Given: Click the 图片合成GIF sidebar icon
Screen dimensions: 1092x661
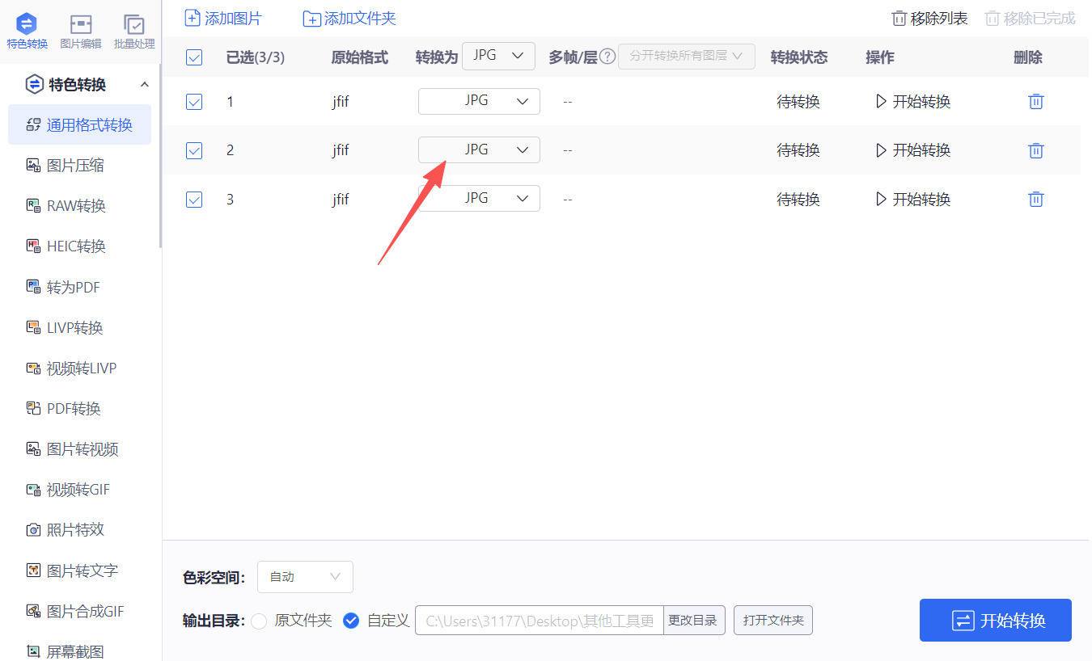Looking at the screenshot, I should pyautogui.click(x=33, y=611).
